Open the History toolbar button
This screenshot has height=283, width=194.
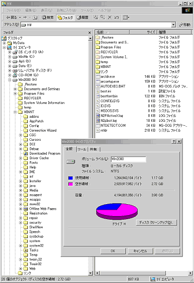83,17
